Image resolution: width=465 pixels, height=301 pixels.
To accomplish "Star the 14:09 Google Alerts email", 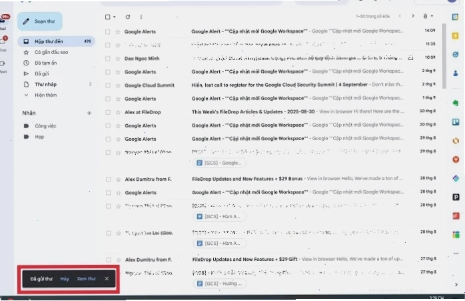I will click(x=118, y=32).
